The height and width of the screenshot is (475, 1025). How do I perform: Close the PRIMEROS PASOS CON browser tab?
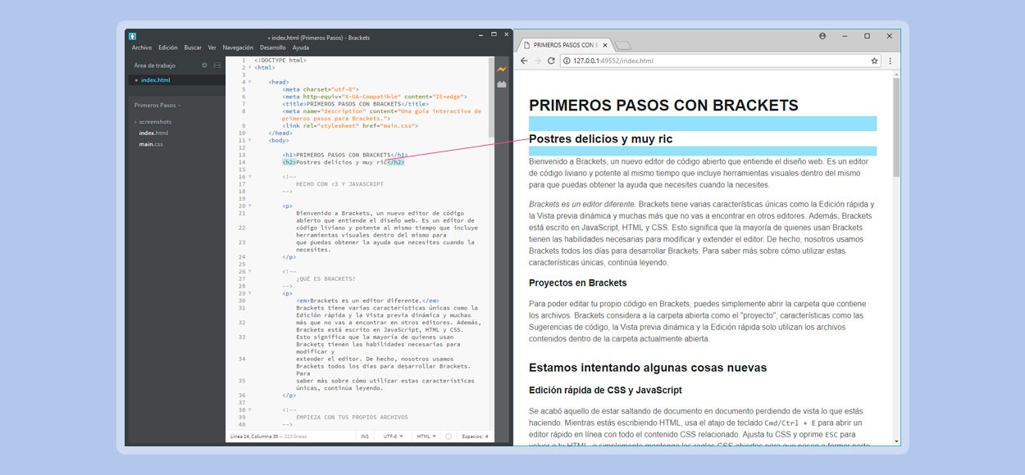tap(604, 45)
